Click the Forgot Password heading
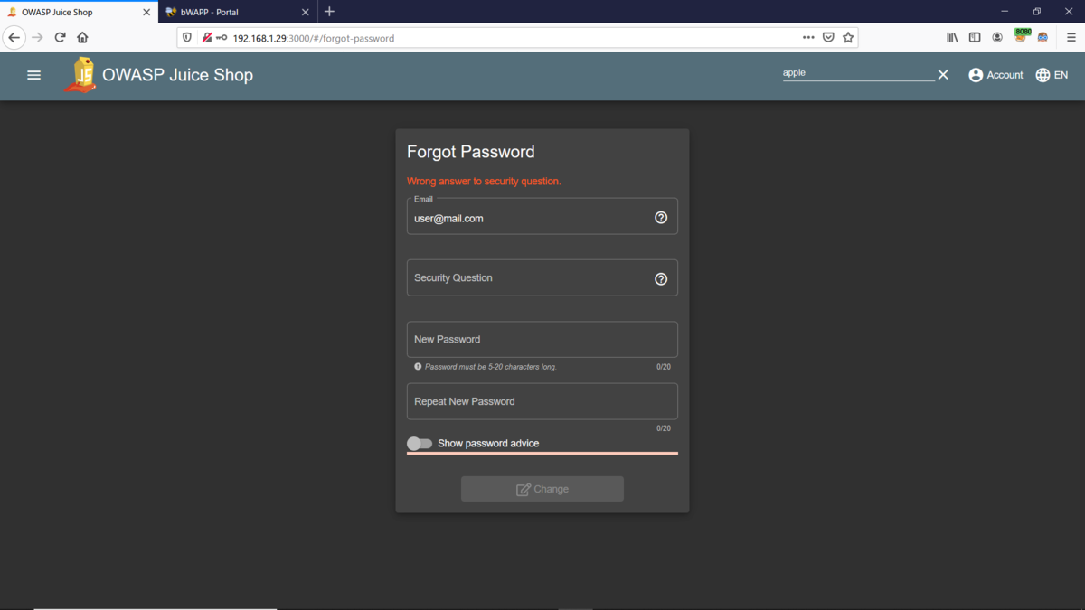This screenshot has width=1085, height=610. click(471, 152)
